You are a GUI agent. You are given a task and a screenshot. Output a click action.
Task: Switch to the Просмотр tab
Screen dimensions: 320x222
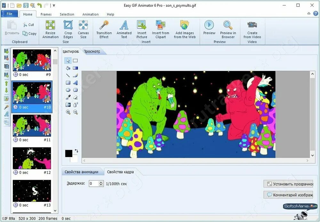pos(92,52)
